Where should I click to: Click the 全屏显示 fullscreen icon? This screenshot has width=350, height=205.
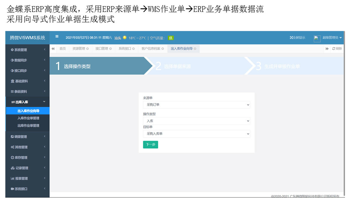(291, 38)
